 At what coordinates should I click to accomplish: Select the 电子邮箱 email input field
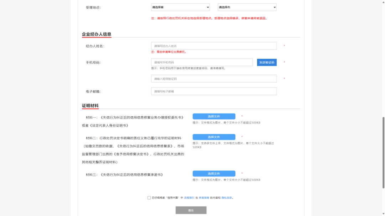[214, 91]
